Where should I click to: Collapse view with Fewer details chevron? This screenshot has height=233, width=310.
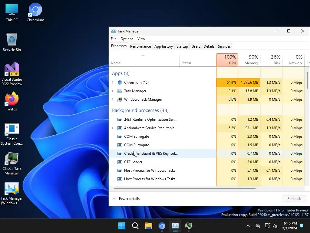[114, 198]
